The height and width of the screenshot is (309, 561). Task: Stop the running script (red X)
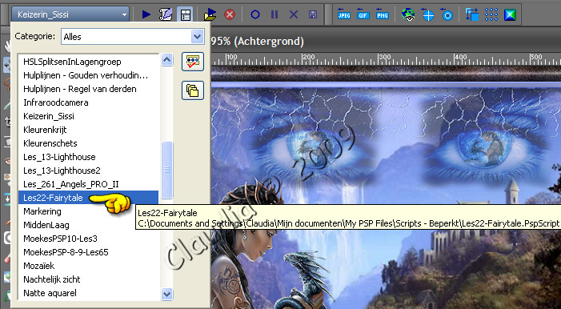point(230,14)
